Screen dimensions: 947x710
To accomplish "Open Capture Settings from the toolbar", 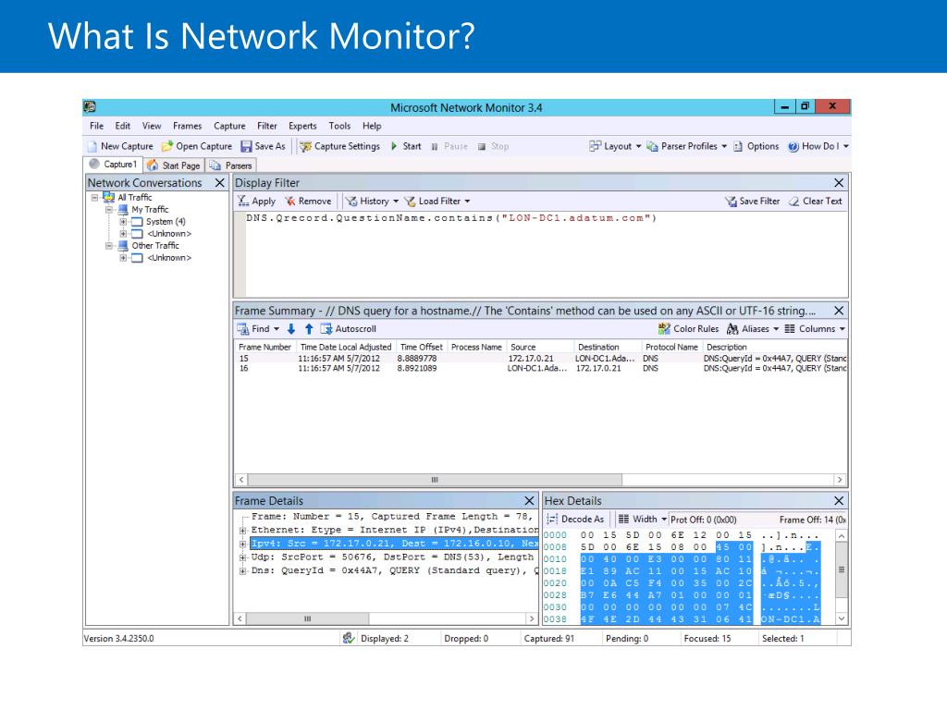I will click(x=340, y=146).
